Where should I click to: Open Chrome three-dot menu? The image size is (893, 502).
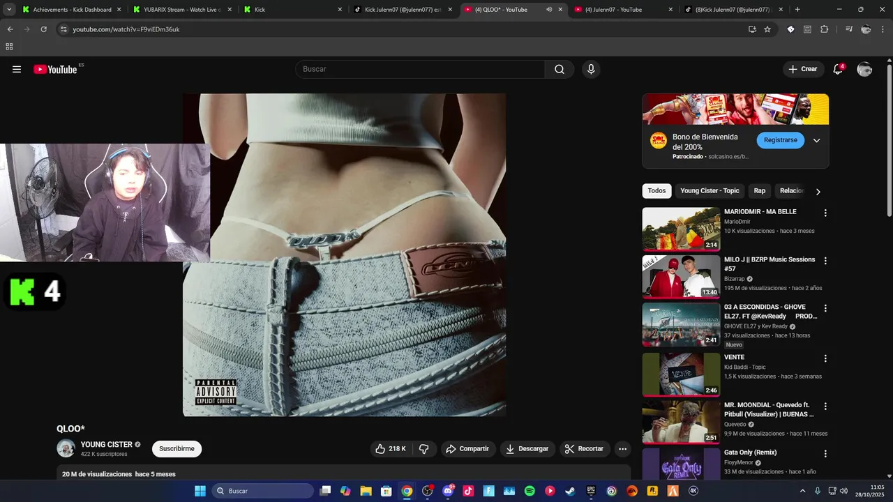coord(882,29)
